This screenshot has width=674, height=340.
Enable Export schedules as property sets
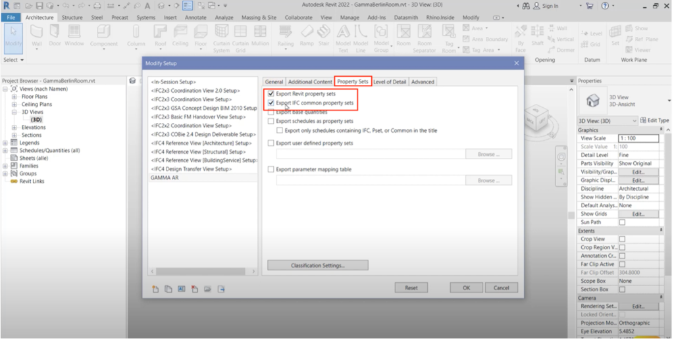[271, 121]
